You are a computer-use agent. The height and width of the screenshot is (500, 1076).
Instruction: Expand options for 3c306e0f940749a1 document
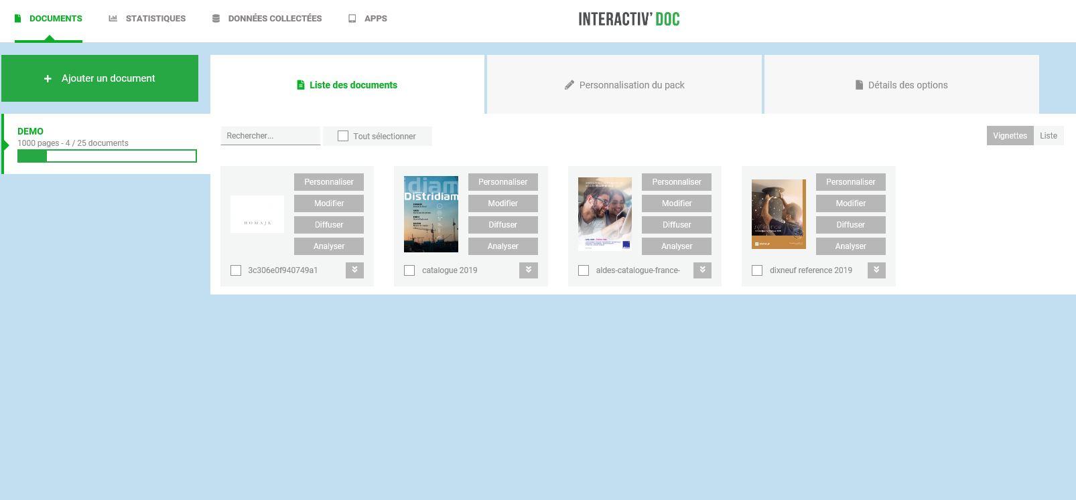(x=354, y=270)
